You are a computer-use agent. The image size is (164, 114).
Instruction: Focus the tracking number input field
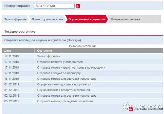pyautogui.click(x=54, y=6)
